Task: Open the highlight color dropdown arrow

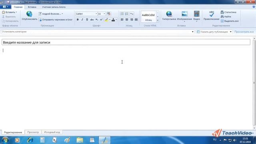Action: pyautogui.click(x=110, y=20)
